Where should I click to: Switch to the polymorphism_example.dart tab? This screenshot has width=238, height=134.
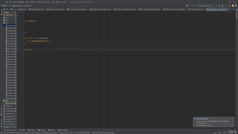(175, 9)
